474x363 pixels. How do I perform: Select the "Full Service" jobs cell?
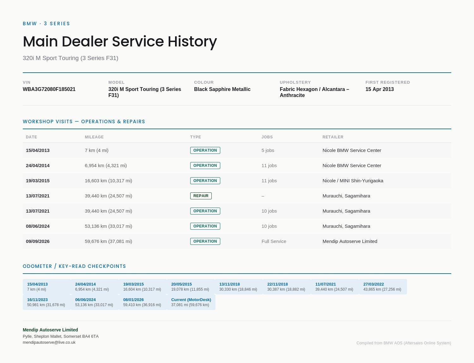tap(274, 241)
